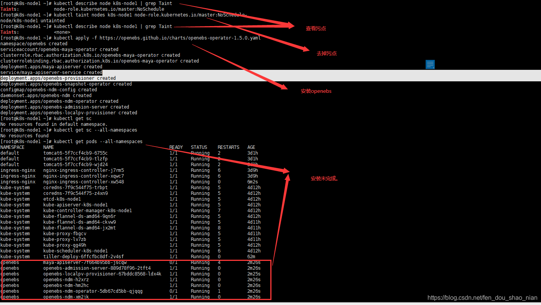Select pod kube-flannel-ds-amd64-ckvw9
Viewport: 541px width, 305px height.
point(79,222)
